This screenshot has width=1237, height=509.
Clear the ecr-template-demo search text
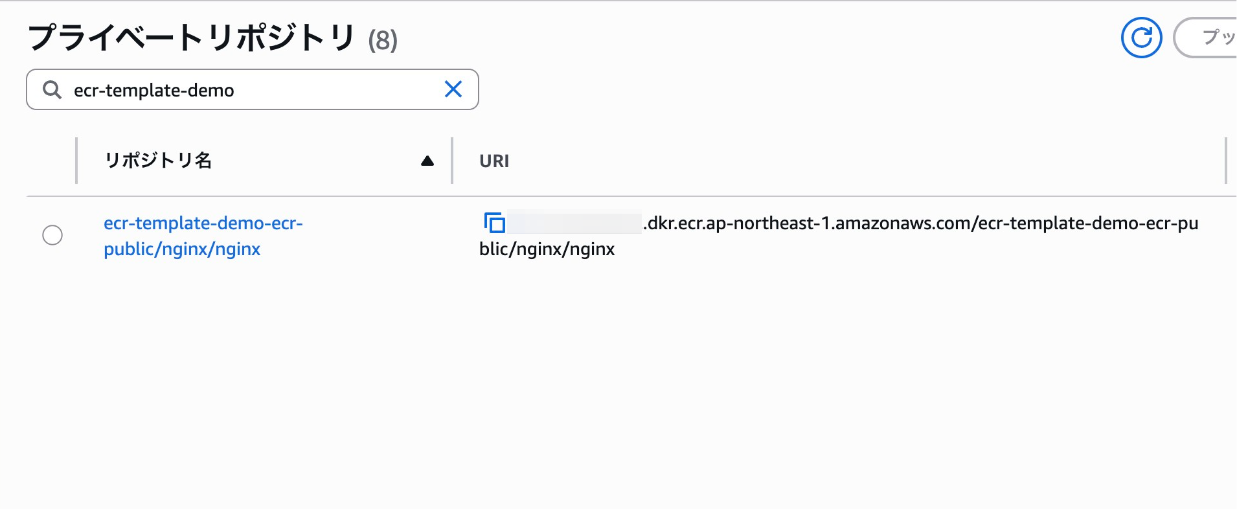pyautogui.click(x=453, y=89)
